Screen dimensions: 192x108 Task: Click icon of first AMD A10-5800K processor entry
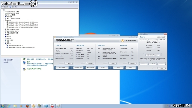(x=7, y=22)
